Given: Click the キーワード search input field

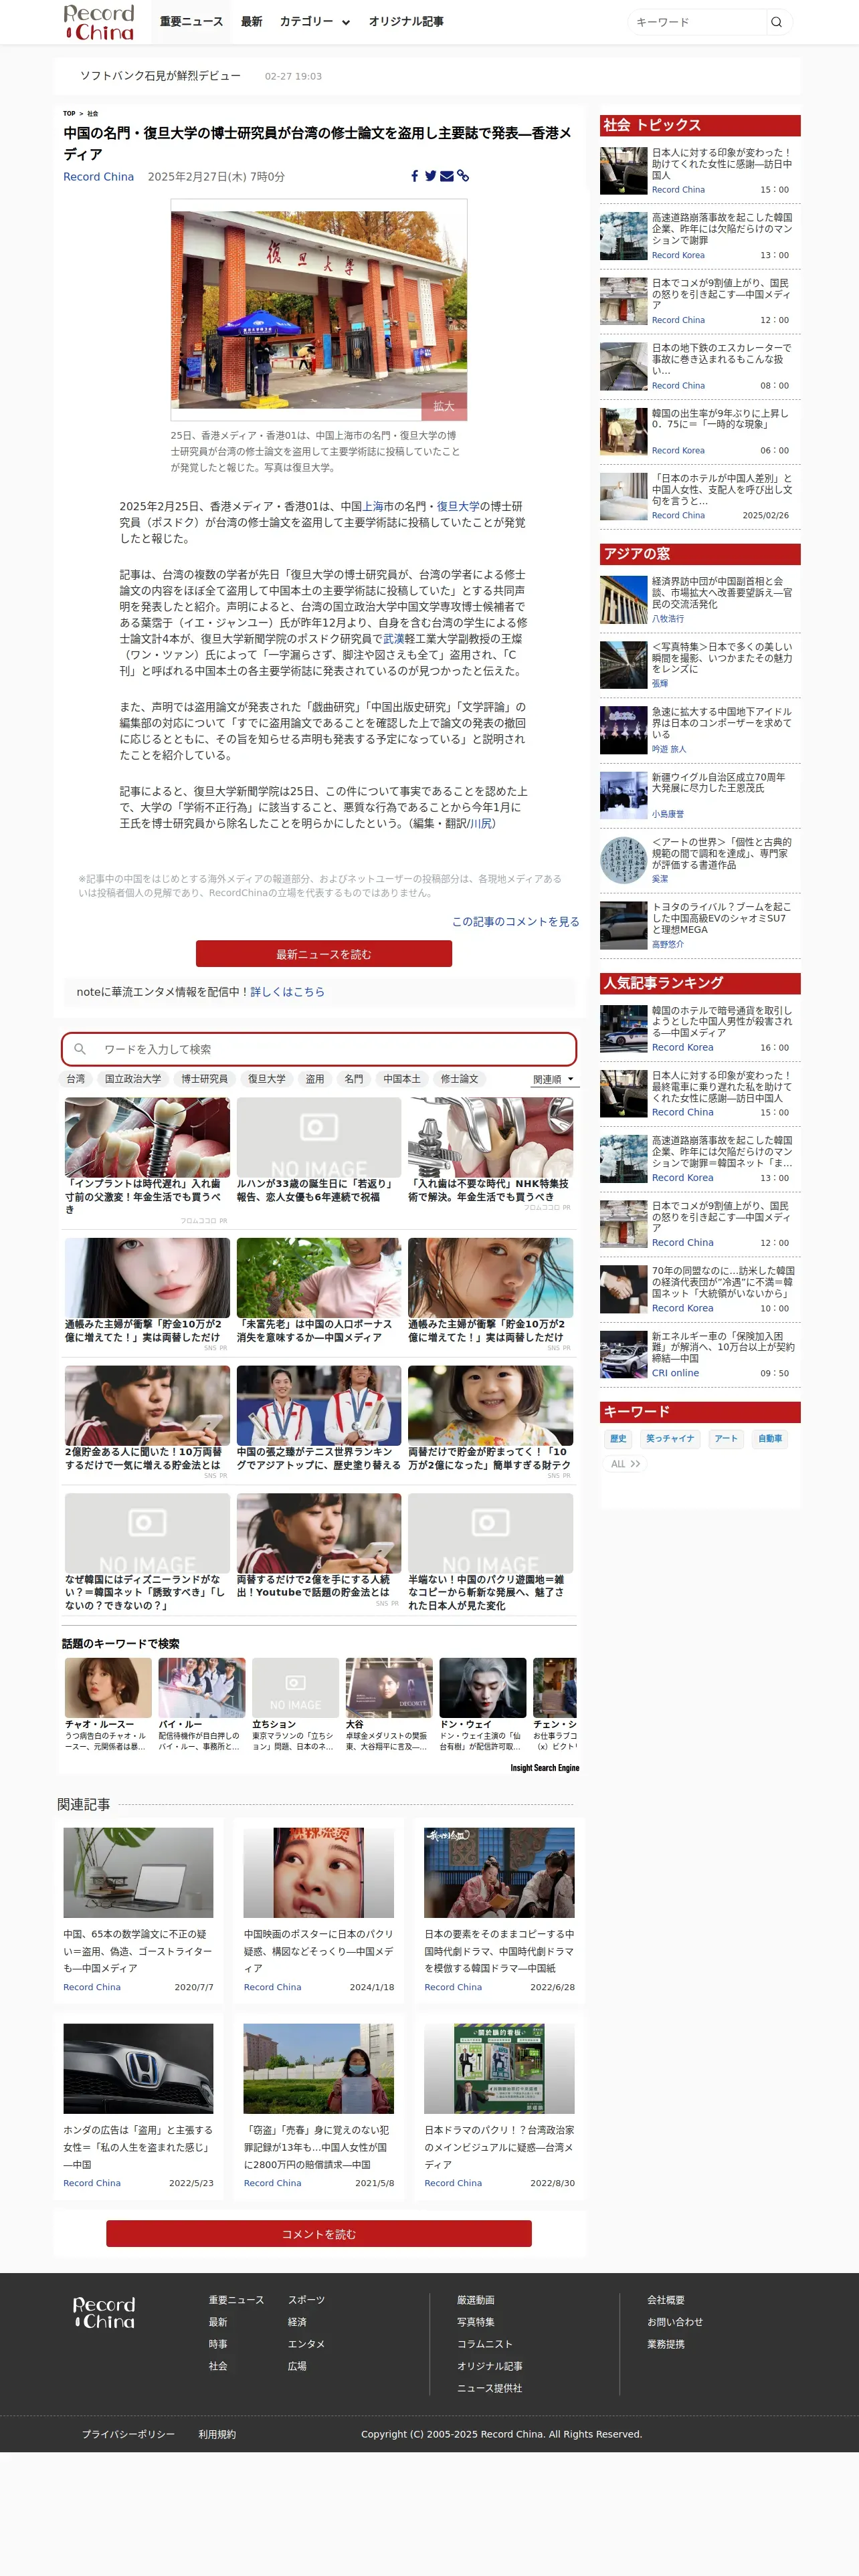Looking at the screenshot, I should (x=697, y=22).
